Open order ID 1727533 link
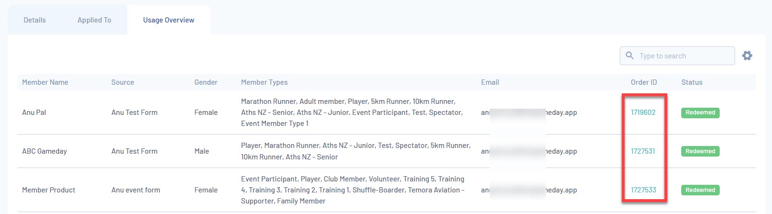The height and width of the screenshot is (214, 772). (x=643, y=190)
